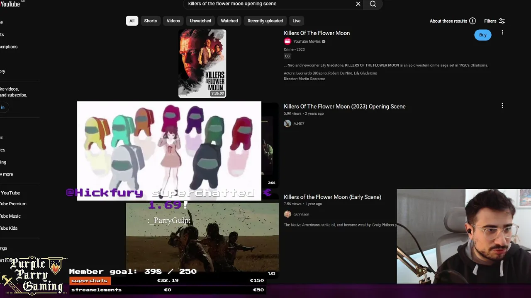Viewport: 531px width, 298px height.
Task: Click the Sign in button in the sidebar
Action: click(x=4, y=107)
